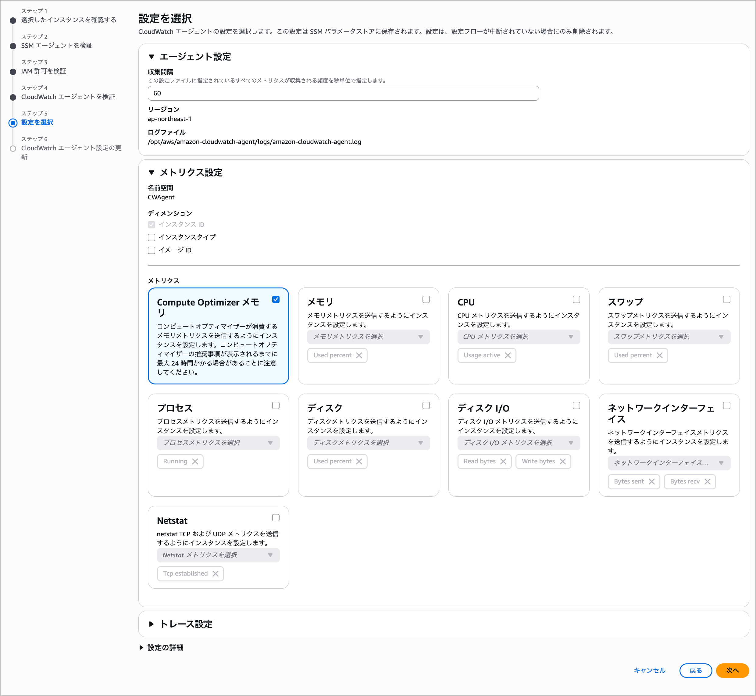Remove the Write bytes disk I/O tag

pos(562,461)
